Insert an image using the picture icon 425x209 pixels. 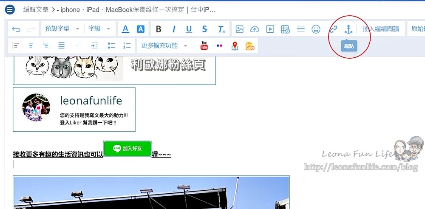pos(240,29)
